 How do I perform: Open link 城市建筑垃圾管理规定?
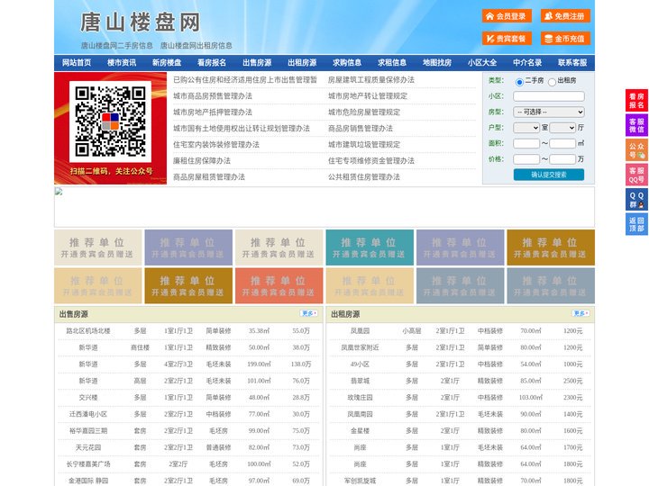coord(364,145)
